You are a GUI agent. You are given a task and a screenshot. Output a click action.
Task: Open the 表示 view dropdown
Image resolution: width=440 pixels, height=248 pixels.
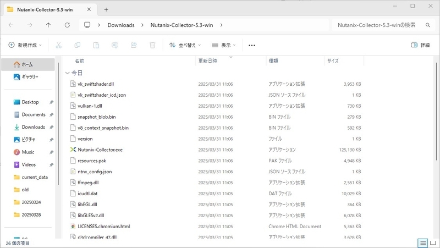pyautogui.click(x=224, y=45)
